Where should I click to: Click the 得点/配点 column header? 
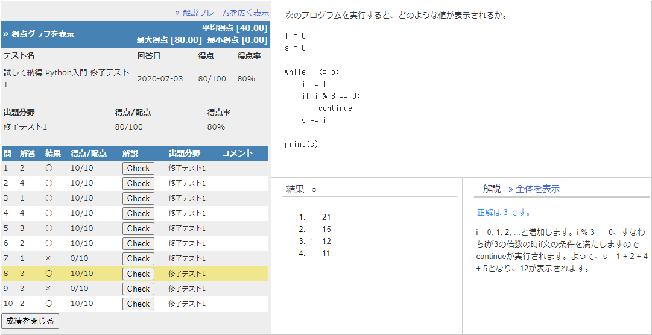(x=88, y=153)
